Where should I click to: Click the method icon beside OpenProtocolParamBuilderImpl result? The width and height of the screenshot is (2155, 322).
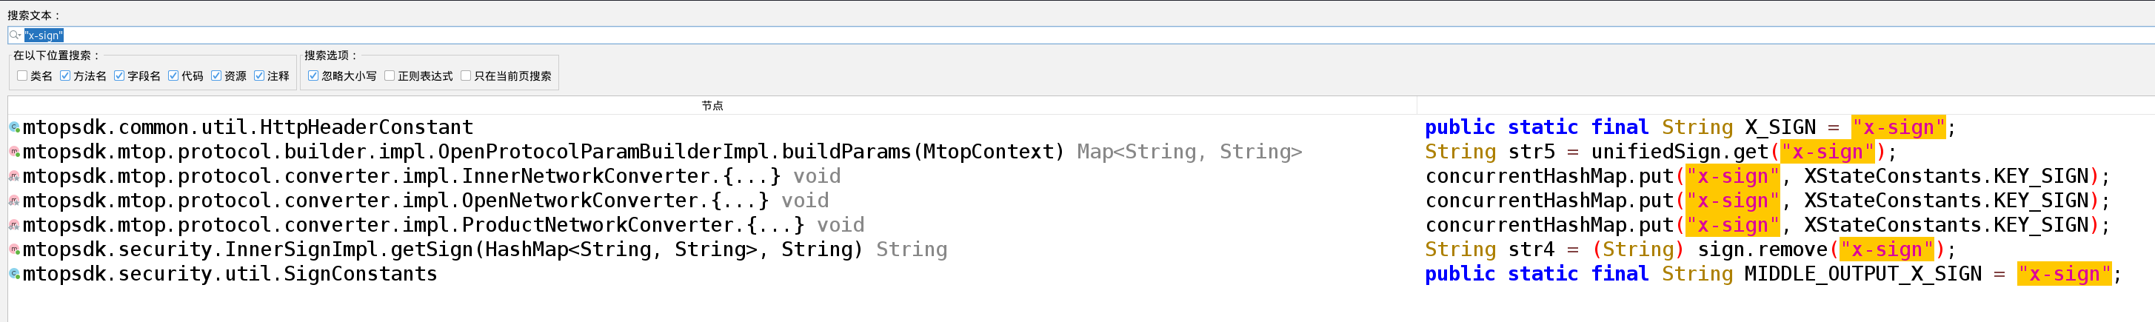[14, 152]
